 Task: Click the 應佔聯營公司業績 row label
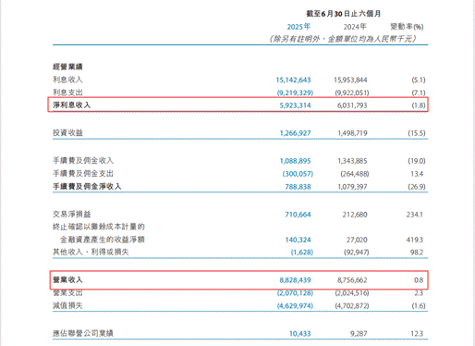(83, 333)
